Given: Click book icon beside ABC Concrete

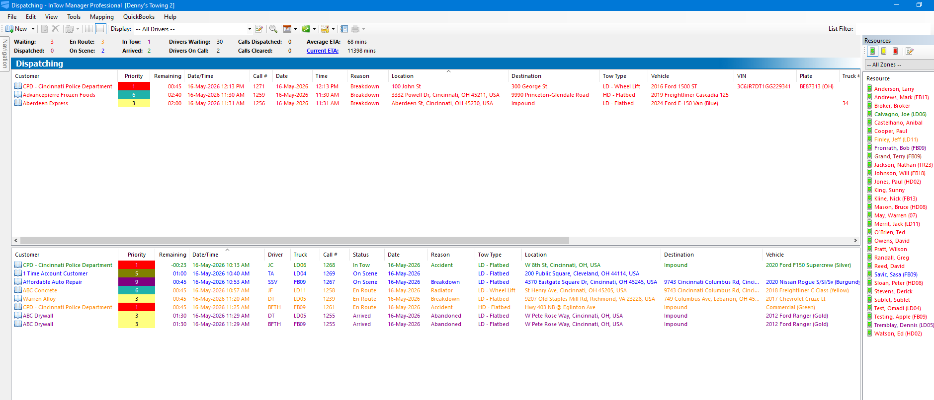Looking at the screenshot, I should point(18,290).
